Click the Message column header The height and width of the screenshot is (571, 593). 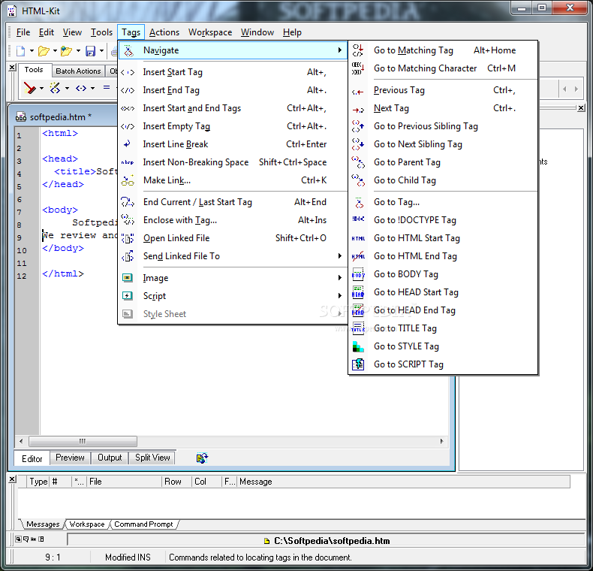coord(404,482)
